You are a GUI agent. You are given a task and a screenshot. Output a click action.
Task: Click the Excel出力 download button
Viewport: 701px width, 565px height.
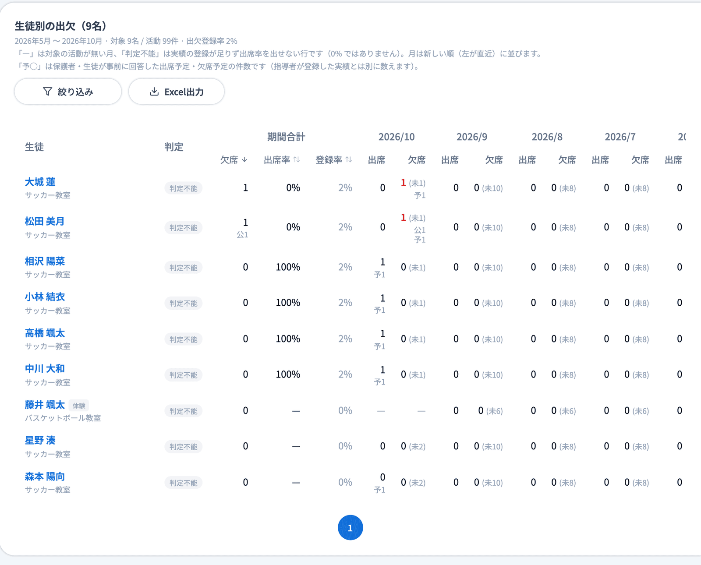(177, 92)
